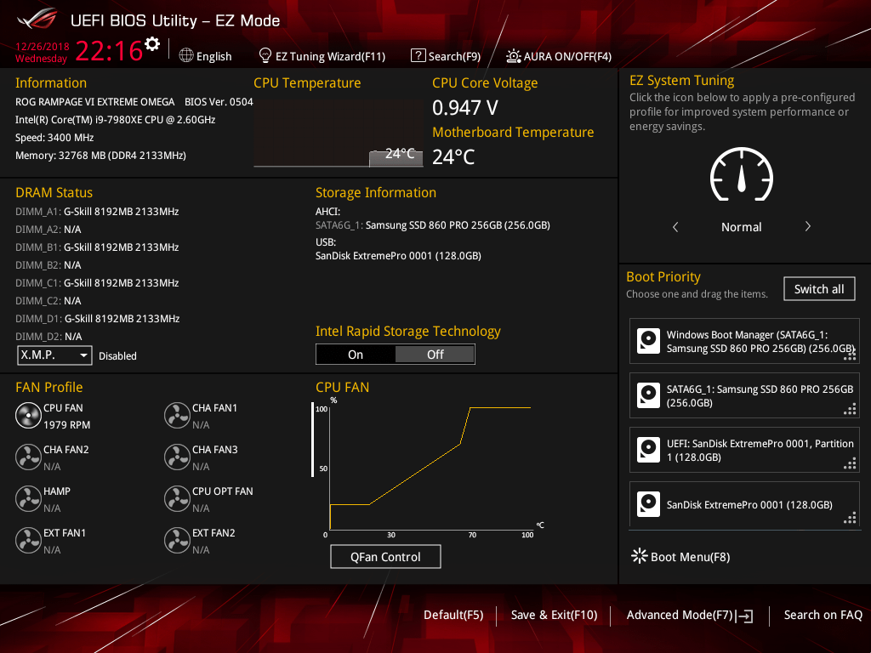Select English language option
This screenshot has height=653, width=871.
pyautogui.click(x=213, y=56)
